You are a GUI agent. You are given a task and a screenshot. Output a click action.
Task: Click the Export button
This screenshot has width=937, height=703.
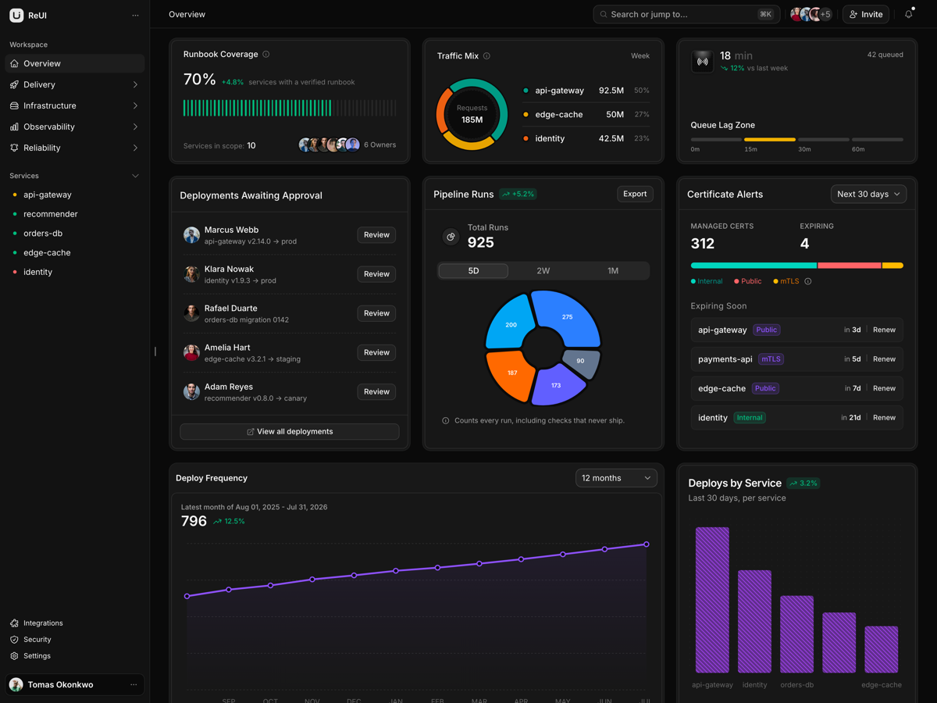click(635, 194)
